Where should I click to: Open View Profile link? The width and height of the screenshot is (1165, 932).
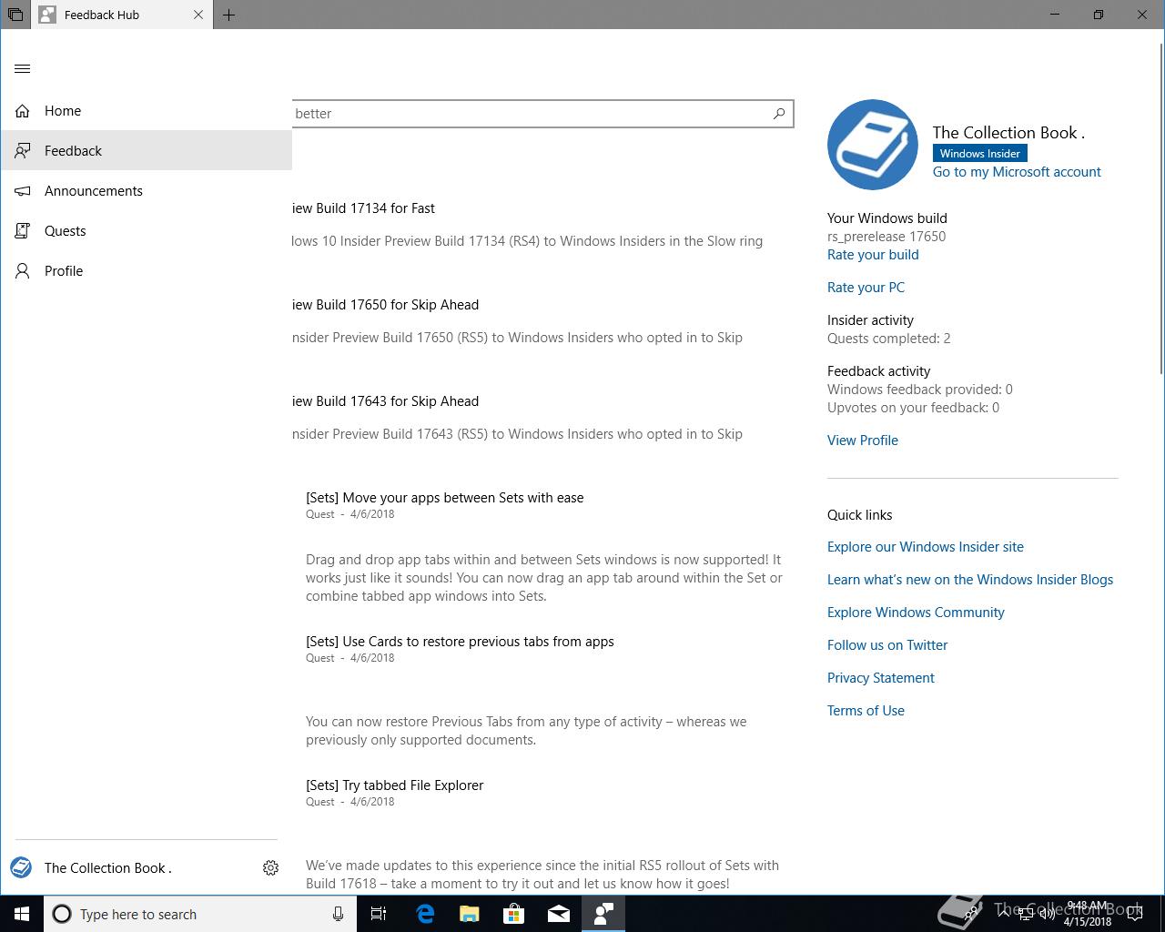pyautogui.click(x=863, y=441)
